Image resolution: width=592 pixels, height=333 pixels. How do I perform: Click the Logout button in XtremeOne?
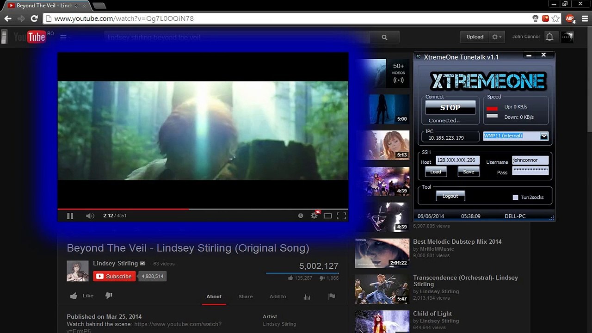click(x=450, y=196)
